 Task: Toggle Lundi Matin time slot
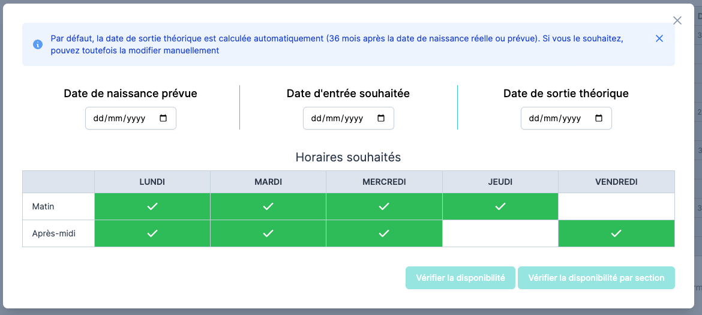pos(152,206)
